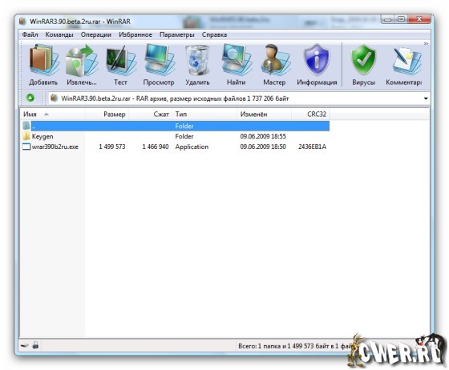Click the Добавить (Add) toolbar icon
The height and width of the screenshot is (370, 449).
(43, 61)
